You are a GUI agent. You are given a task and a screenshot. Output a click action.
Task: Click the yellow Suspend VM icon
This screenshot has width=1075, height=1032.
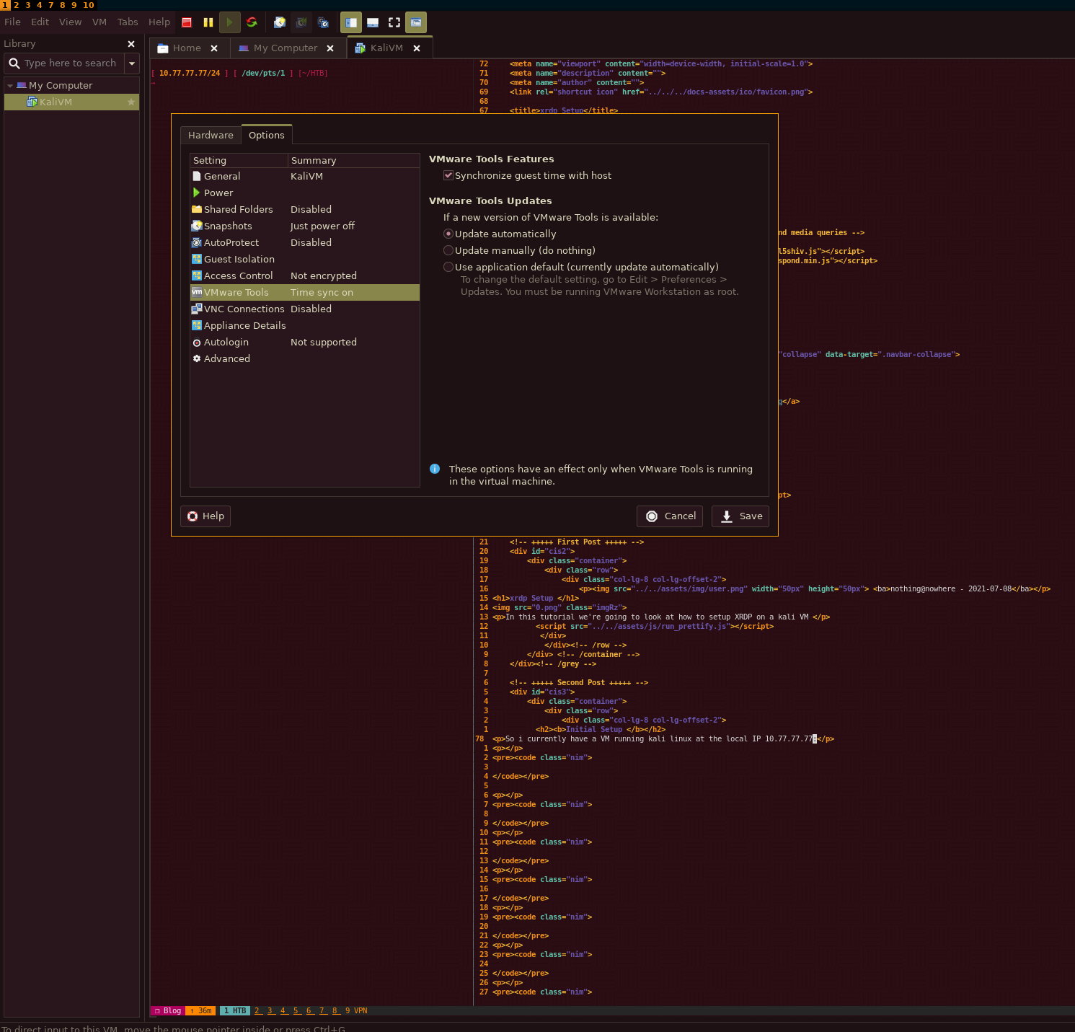[x=208, y=22]
